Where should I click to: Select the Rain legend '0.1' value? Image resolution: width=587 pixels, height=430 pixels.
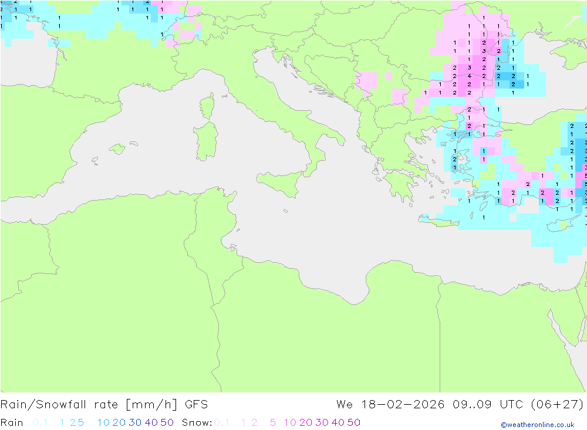(40, 422)
